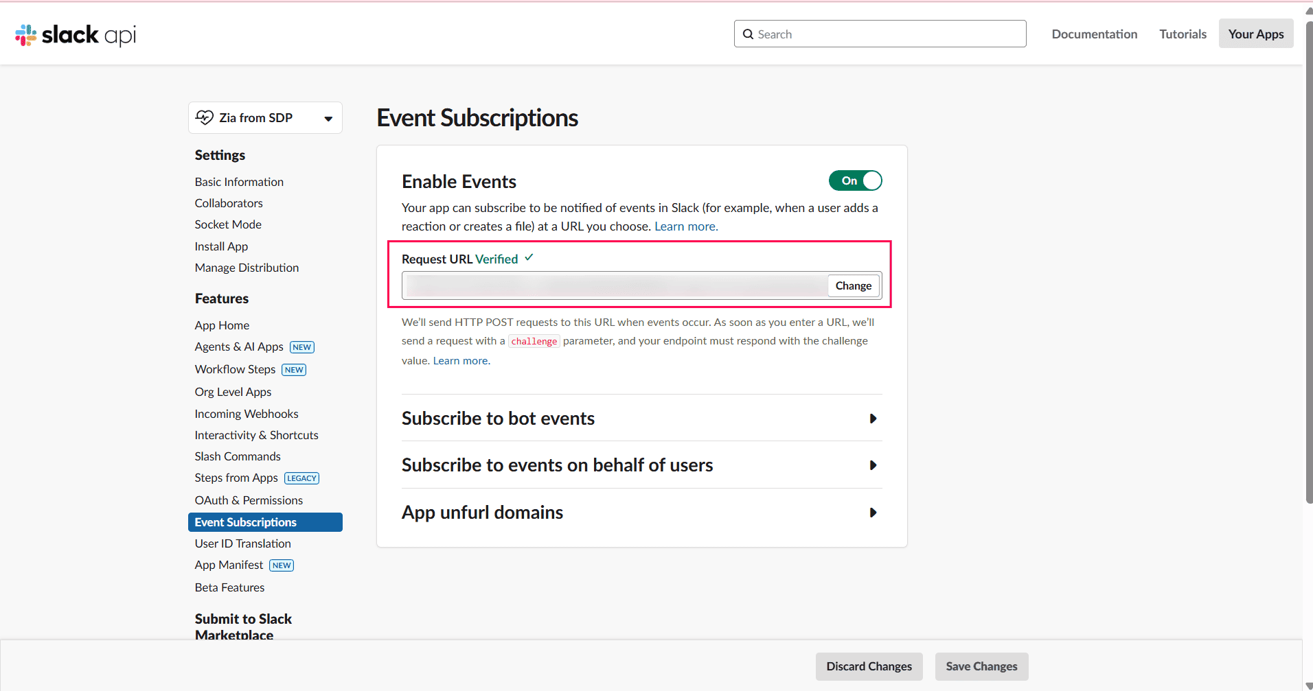Go to Basic Information in sidebar
This screenshot has width=1313, height=691.
coord(239,182)
